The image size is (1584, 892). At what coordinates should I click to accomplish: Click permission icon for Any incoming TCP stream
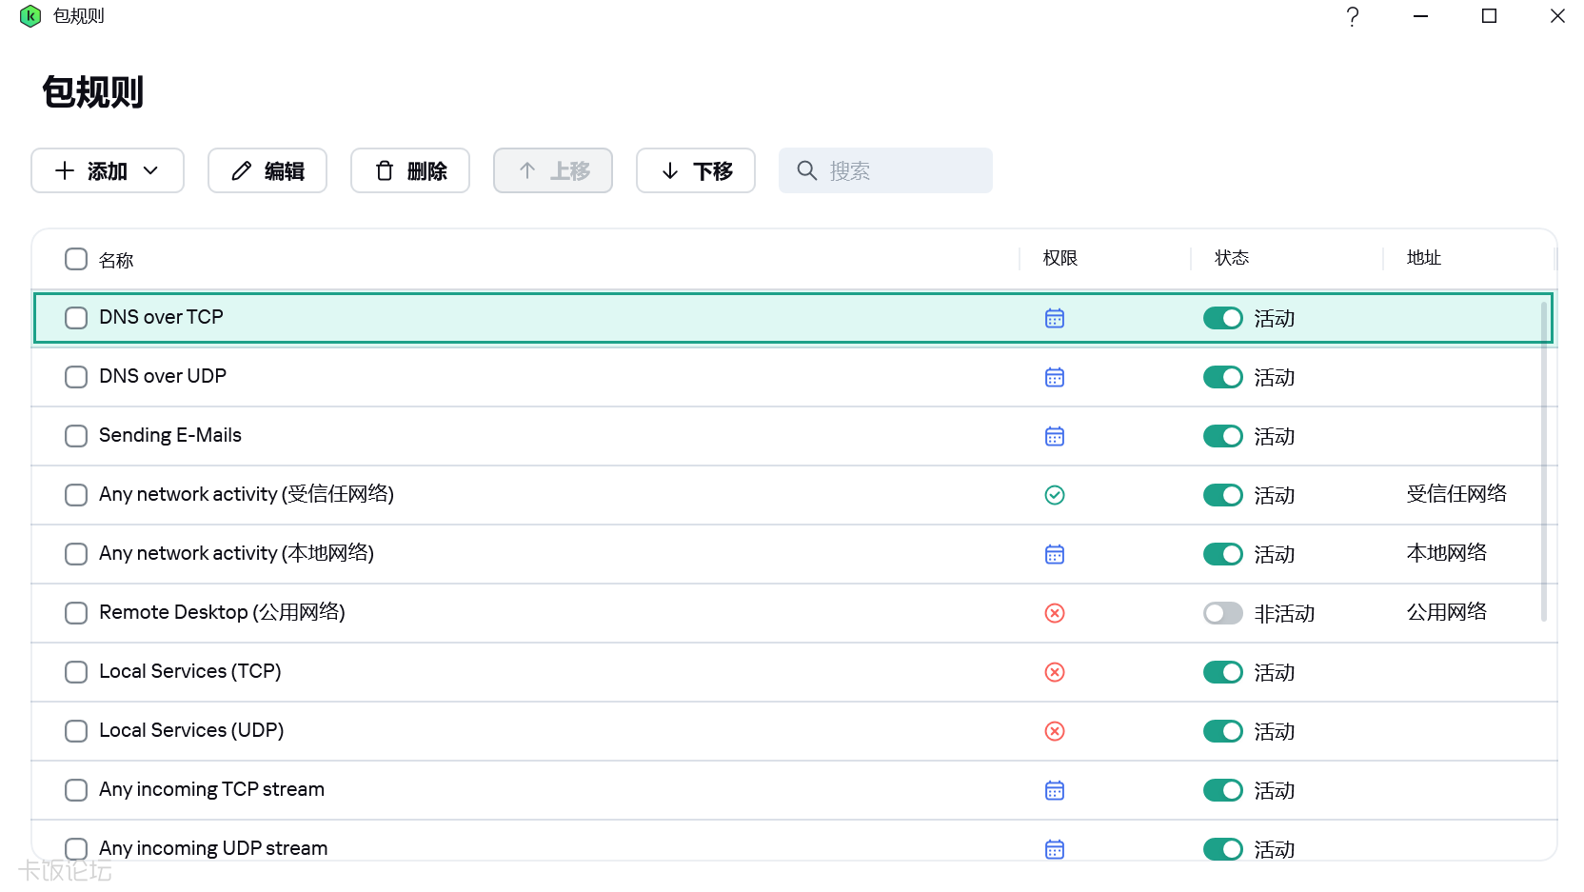coord(1055,790)
